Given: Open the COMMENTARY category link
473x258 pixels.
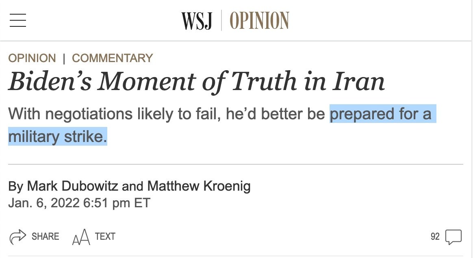Looking at the screenshot, I should pyautogui.click(x=112, y=58).
